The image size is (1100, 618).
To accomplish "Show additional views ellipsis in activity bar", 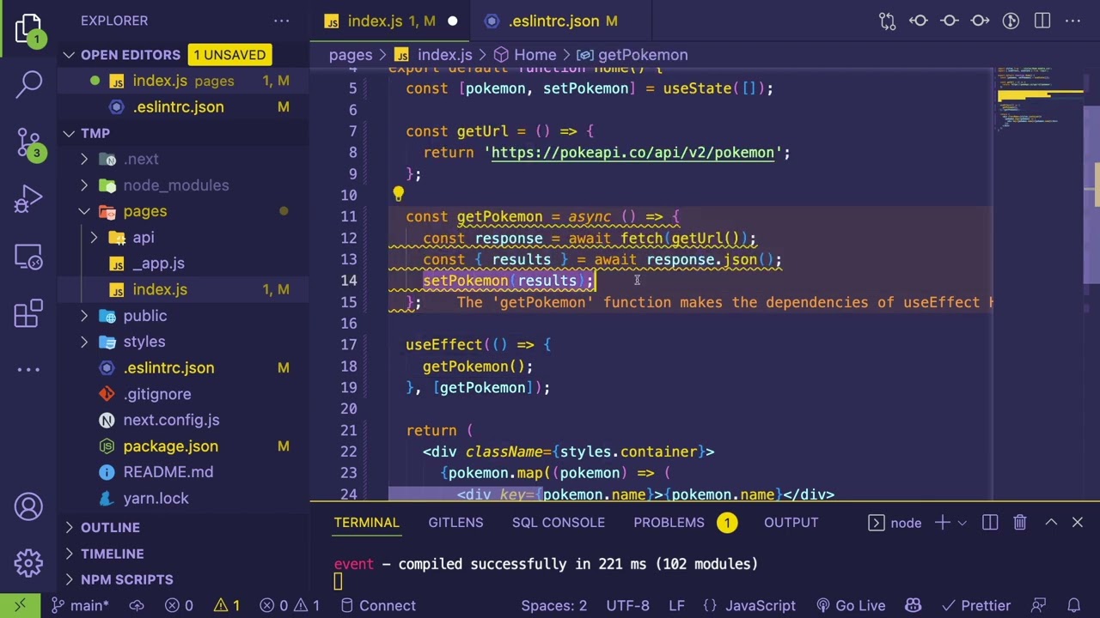I will click(28, 370).
